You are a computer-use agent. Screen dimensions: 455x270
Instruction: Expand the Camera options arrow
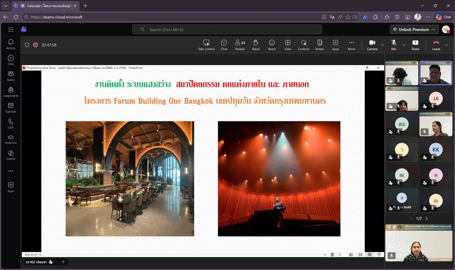pyautogui.click(x=382, y=45)
